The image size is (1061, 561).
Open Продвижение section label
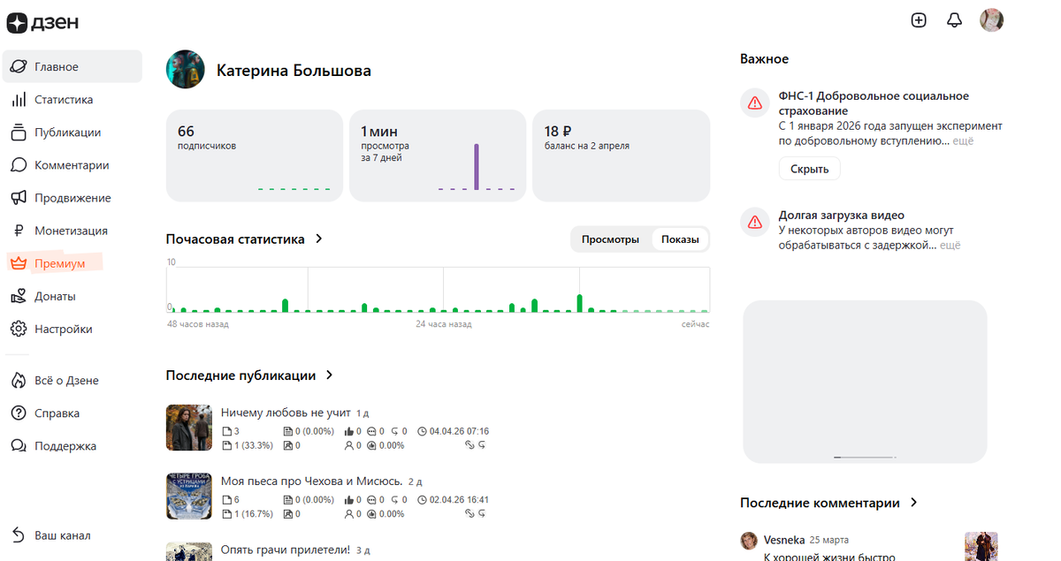point(73,198)
